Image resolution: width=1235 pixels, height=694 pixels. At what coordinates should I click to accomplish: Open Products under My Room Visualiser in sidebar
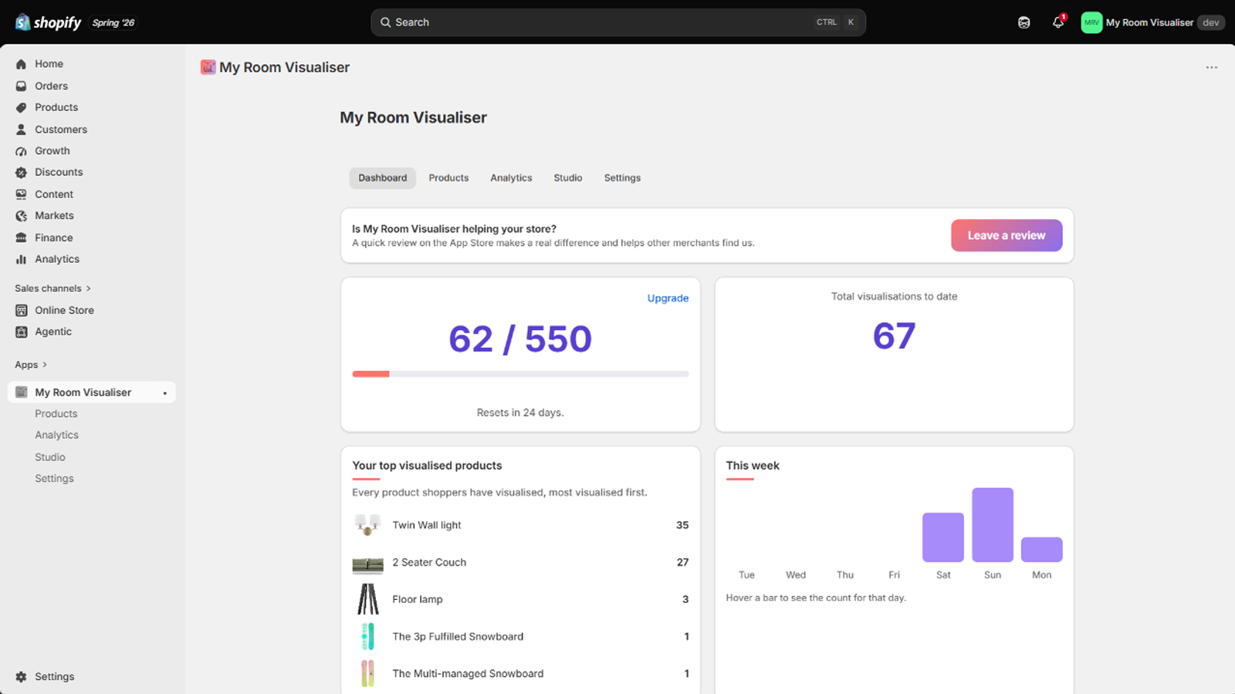[56, 414]
